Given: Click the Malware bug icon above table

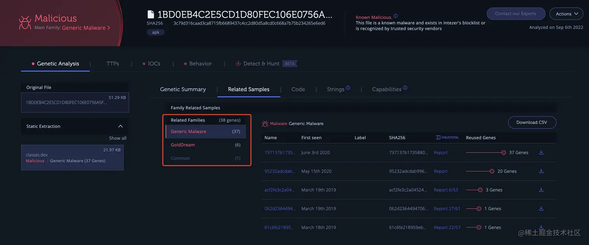Looking at the screenshot, I should [265, 124].
